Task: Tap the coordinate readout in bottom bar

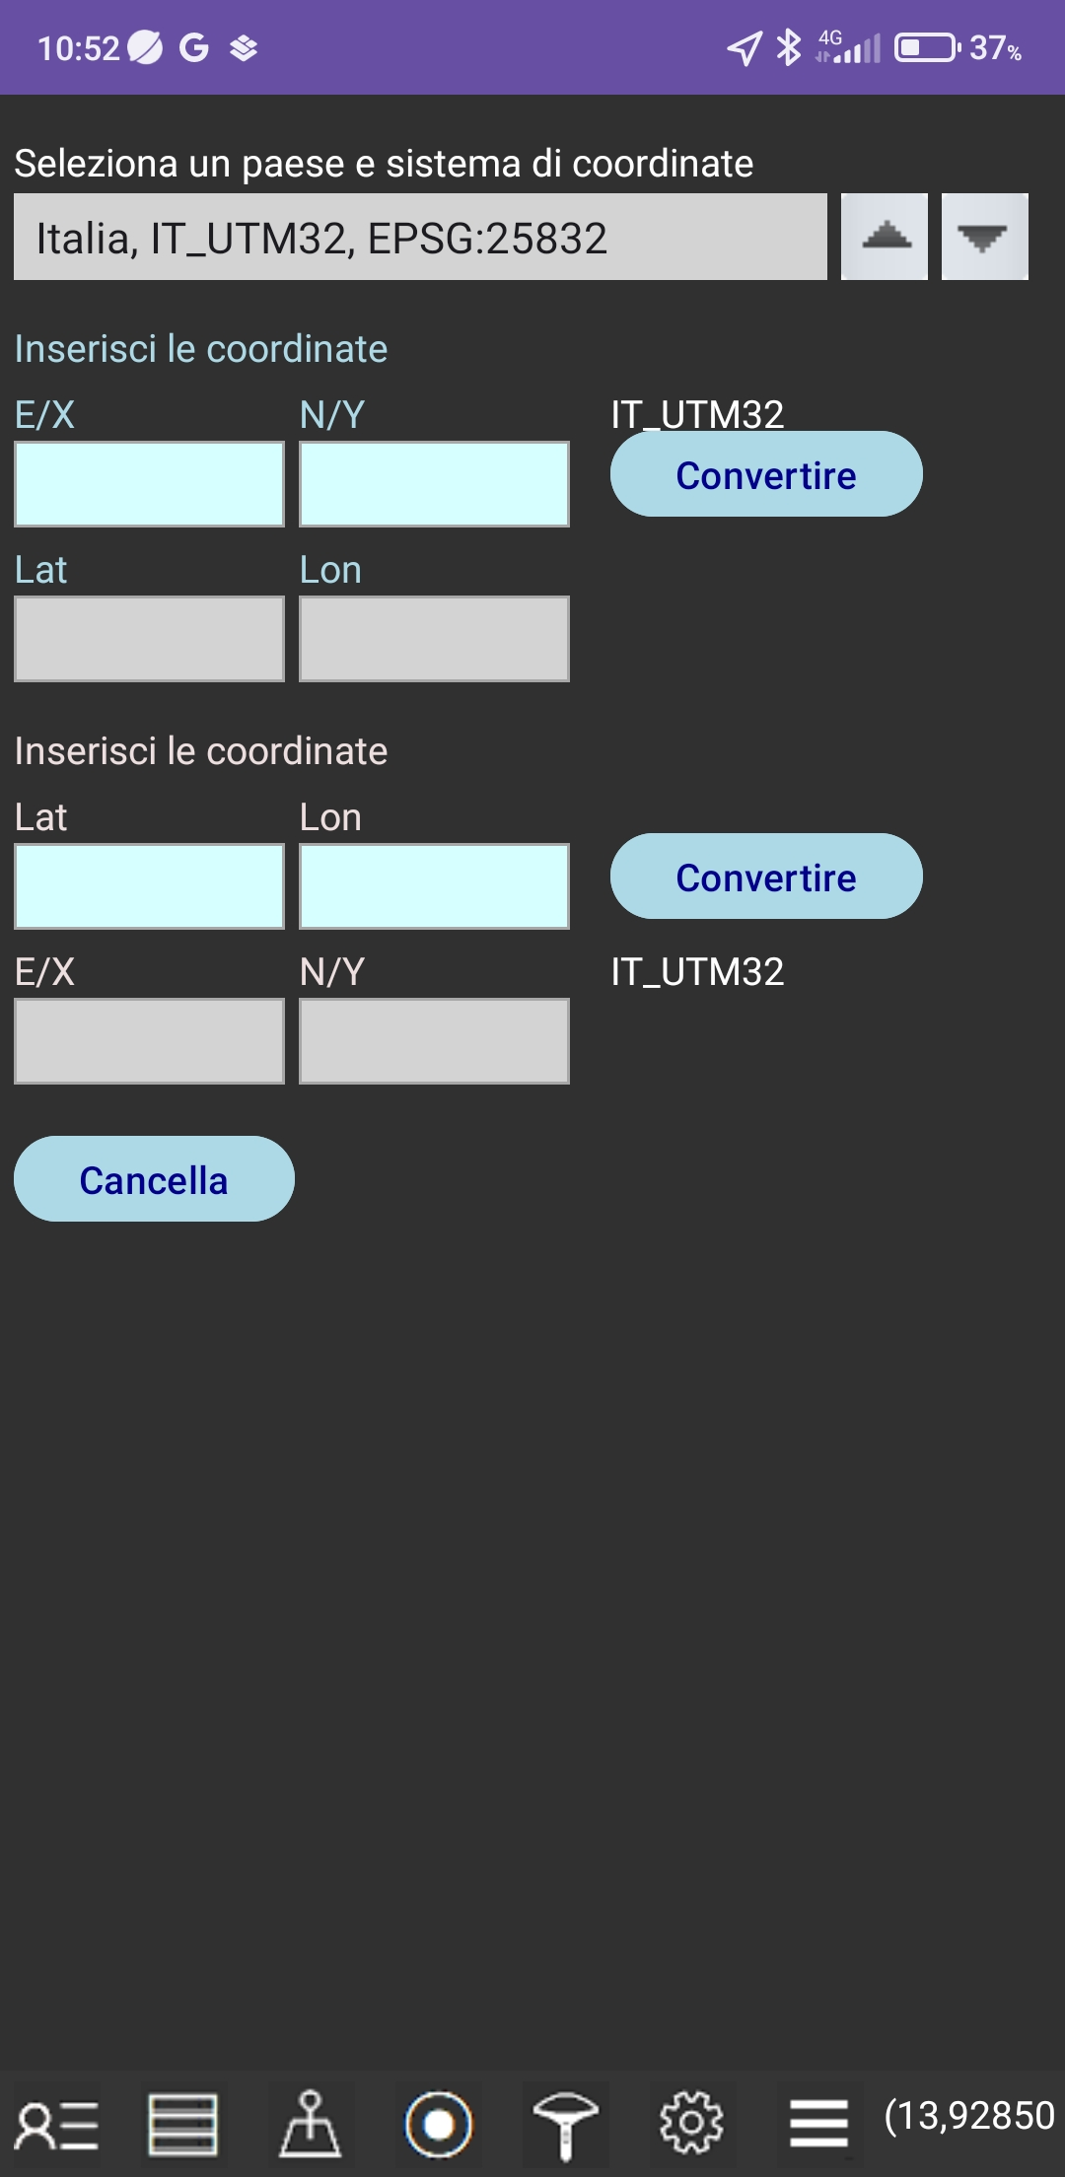Action: click(969, 2116)
